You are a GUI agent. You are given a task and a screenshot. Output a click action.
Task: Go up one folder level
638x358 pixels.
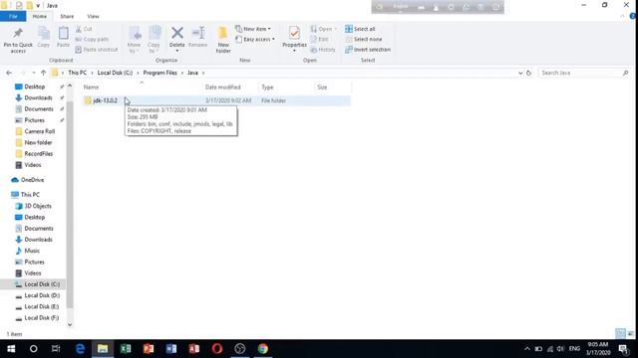click(43, 73)
